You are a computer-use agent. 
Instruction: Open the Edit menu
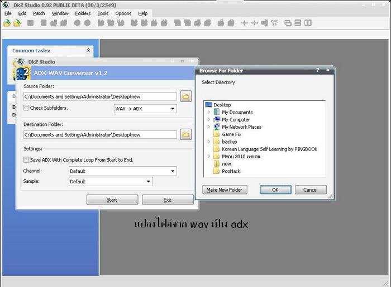(x=22, y=13)
